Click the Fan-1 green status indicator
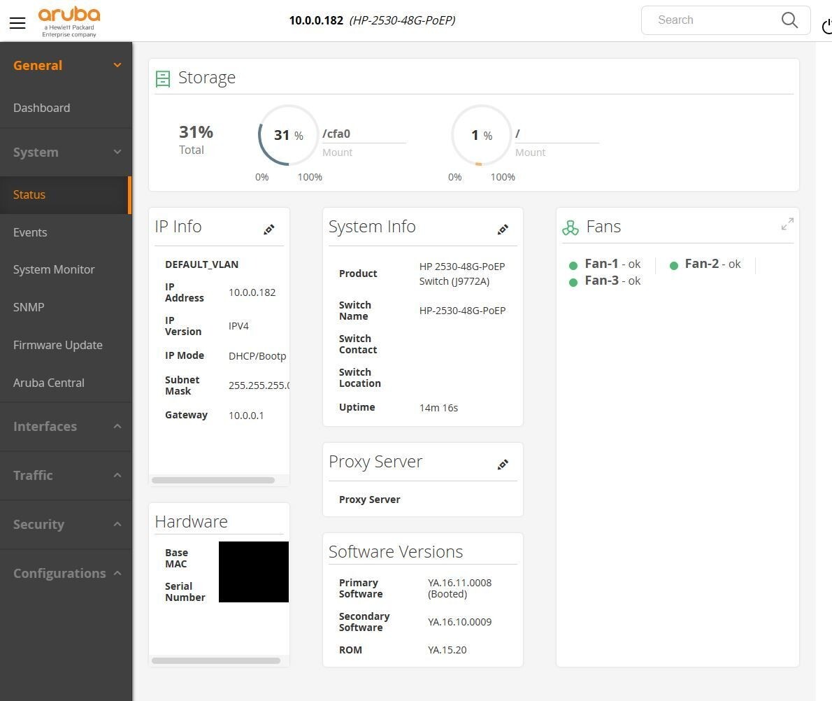 573,266
